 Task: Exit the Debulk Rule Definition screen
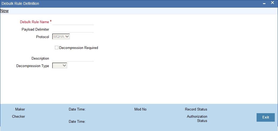pyautogui.click(x=266, y=117)
